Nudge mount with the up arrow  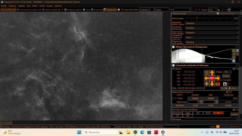tap(212, 73)
